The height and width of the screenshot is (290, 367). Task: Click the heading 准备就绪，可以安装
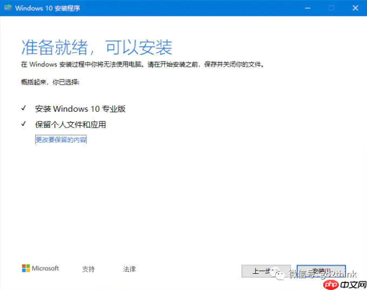97,47
